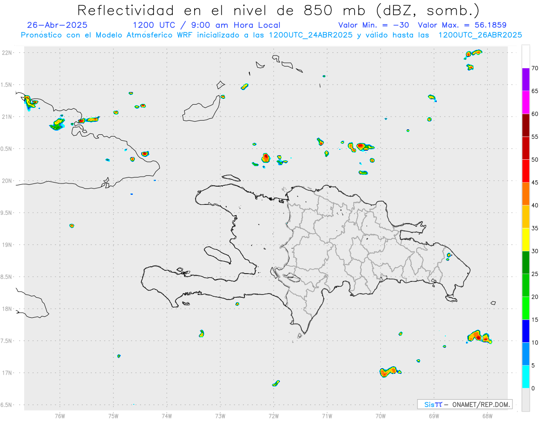This screenshot has width=547, height=422.
Task: Choose the cyan 0–5 dBZ color band
Action: (x=526, y=377)
